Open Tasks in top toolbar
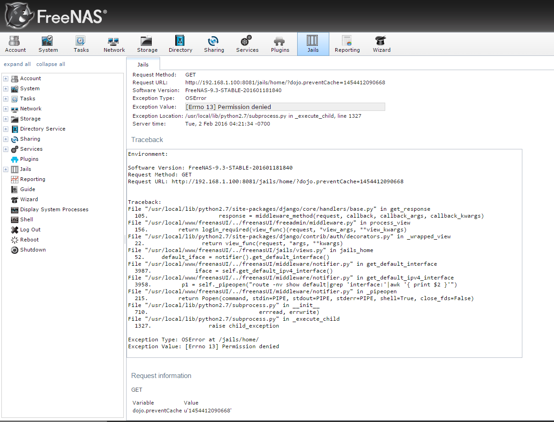Viewport: 554px width, 422px height. tap(81, 44)
